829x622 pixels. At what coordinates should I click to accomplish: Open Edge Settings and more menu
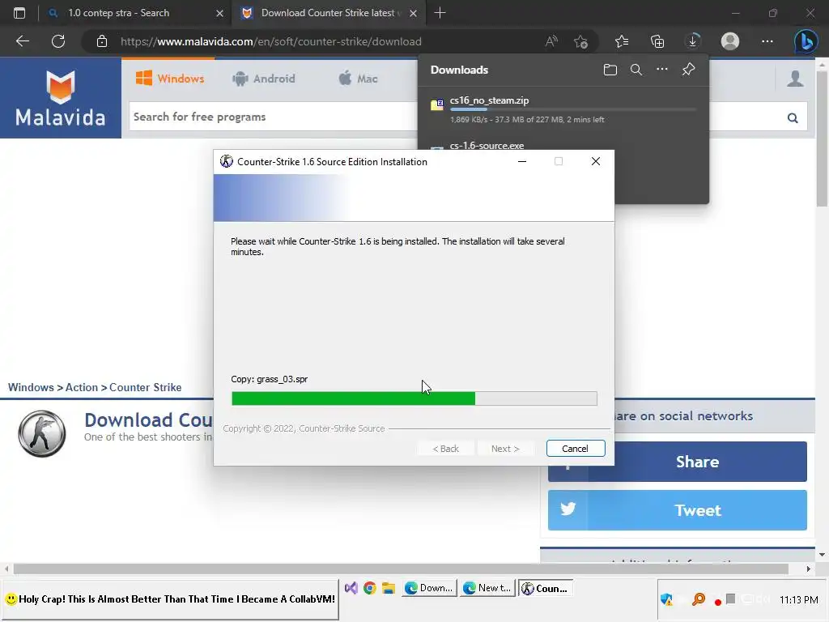click(x=767, y=41)
